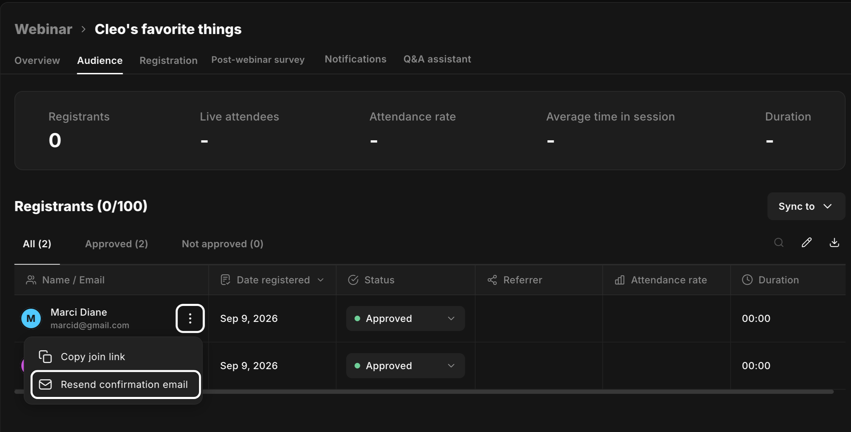This screenshot has height=432, width=851.
Task: Click the people icon in Name / Email header
Action: coord(31,280)
